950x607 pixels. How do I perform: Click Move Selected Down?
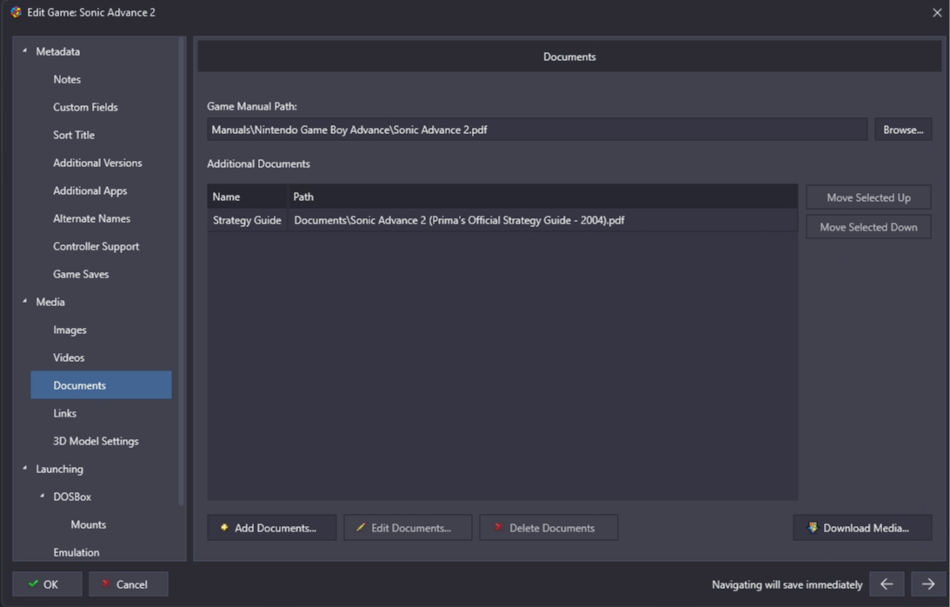[x=868, y=227]
